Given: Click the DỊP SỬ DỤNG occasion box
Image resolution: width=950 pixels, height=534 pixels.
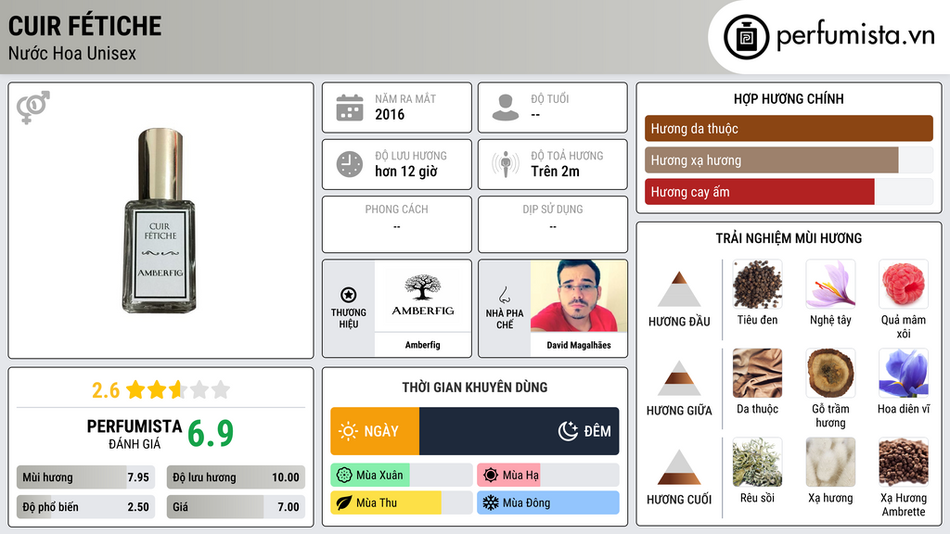Looking at the screenshot, I should 553,224.
